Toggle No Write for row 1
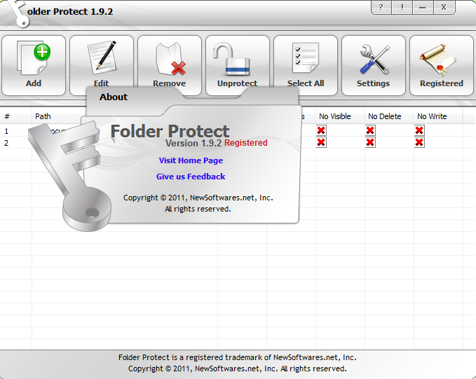The width and height of the screenshot is (476, 379). click(419, 130)
